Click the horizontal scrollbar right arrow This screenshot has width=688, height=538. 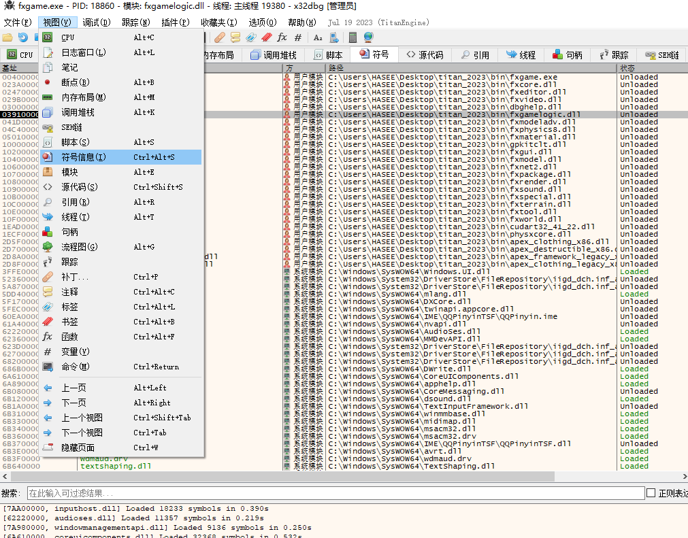[x=684, y=476]
